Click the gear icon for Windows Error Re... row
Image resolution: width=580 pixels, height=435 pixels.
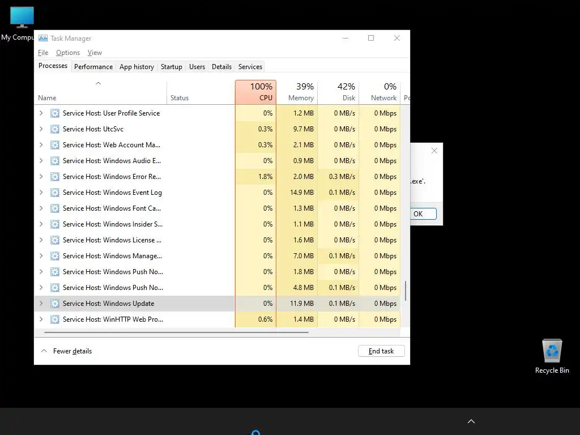point(55,177)
